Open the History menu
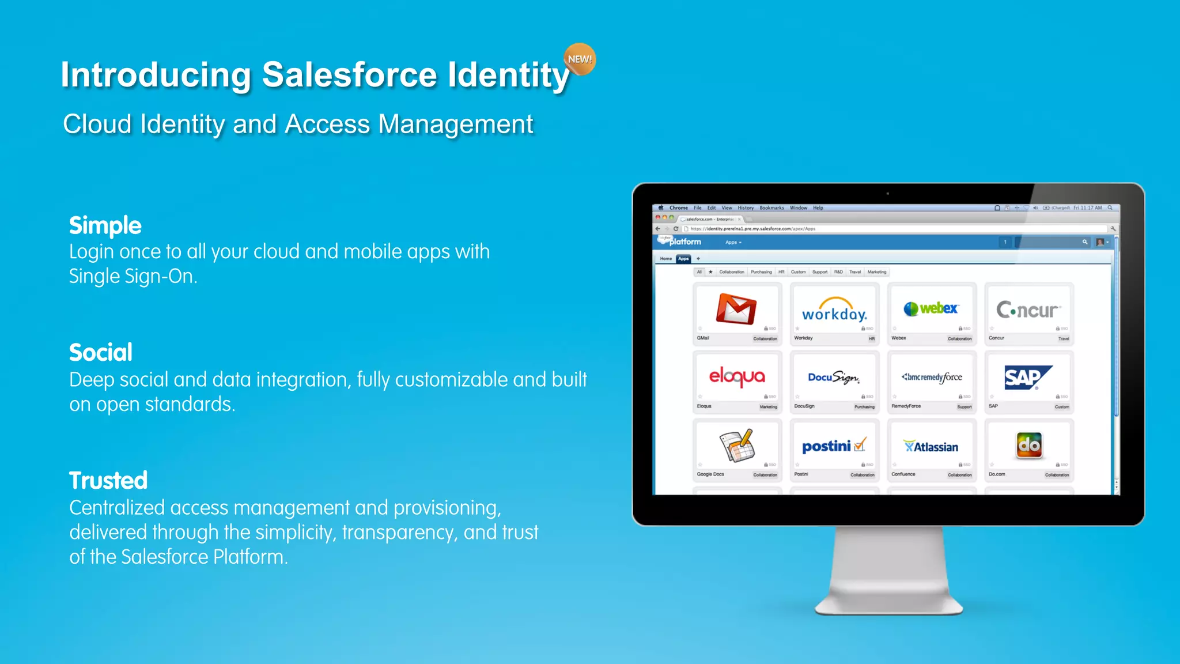The image size is (1180, 664). tap(746, 207)
